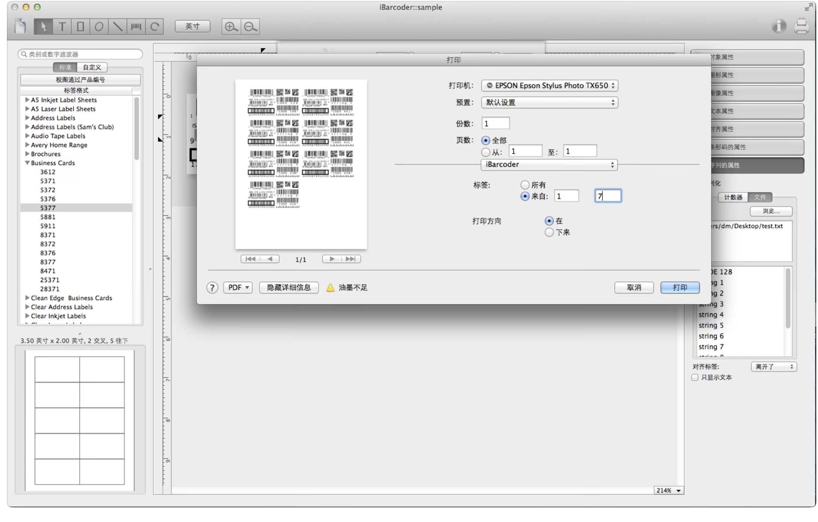Screen dimensions: 818x522
Task: Enable the 只显示文本 checkbox
Action: [x=695, y=377]
